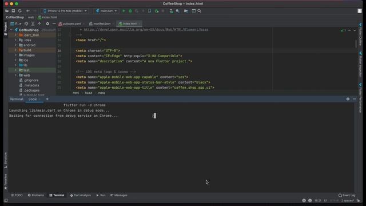366x206 pixels.
Task: Change line separator via LF status item
Action: point(325,201)
